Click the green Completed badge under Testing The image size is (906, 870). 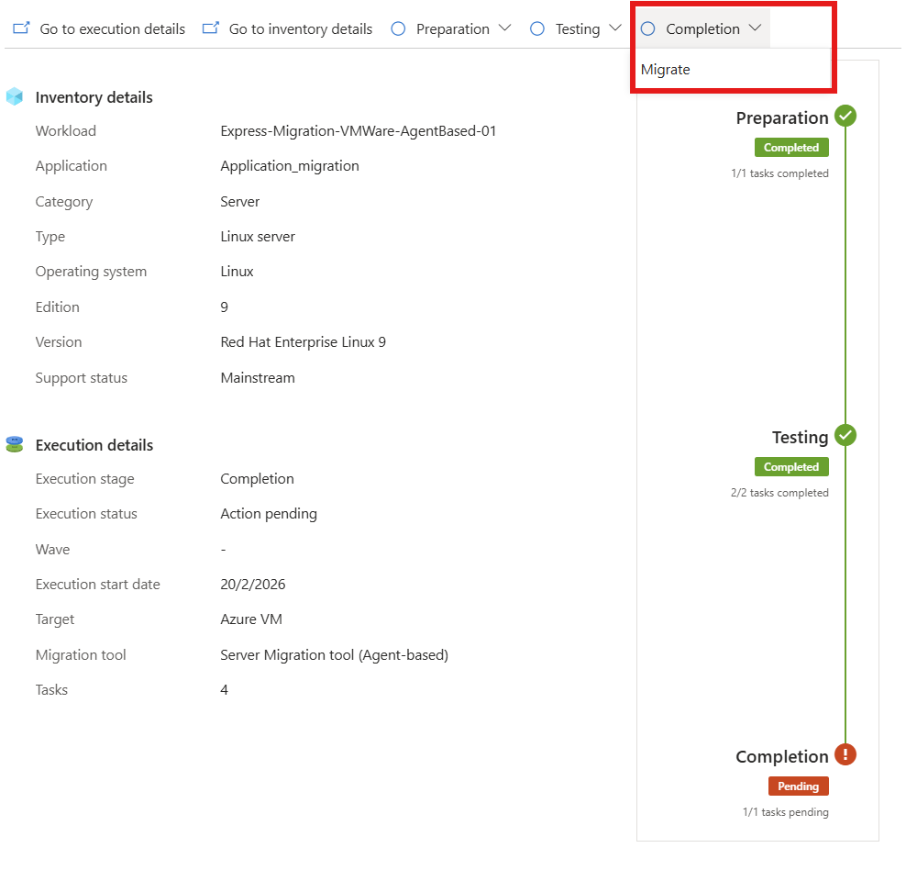[x=791, y=466]
